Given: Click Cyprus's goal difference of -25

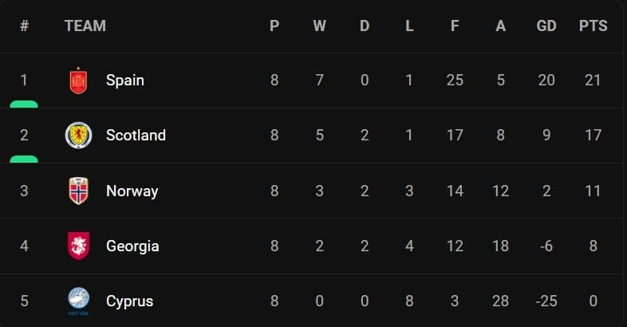Looking at the screenshot, I should [x=546, y=301].
